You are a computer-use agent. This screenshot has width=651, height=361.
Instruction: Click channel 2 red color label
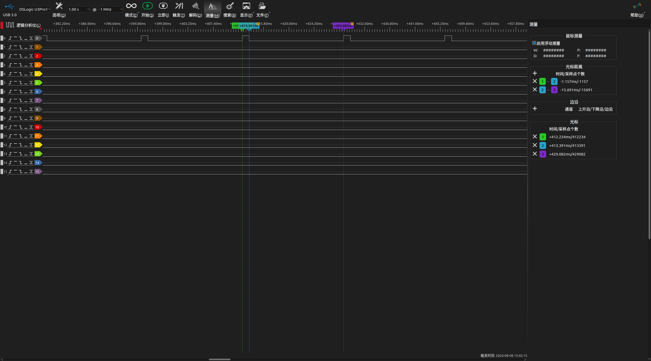coord(38,56)
